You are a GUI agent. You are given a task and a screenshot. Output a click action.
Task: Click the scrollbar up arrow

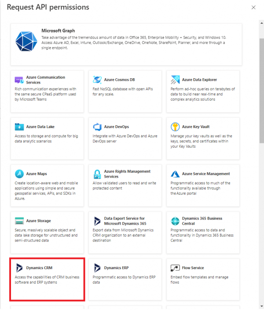[262, 23]
